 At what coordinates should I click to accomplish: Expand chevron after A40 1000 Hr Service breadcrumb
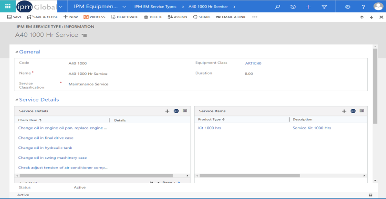click(234, 7)
